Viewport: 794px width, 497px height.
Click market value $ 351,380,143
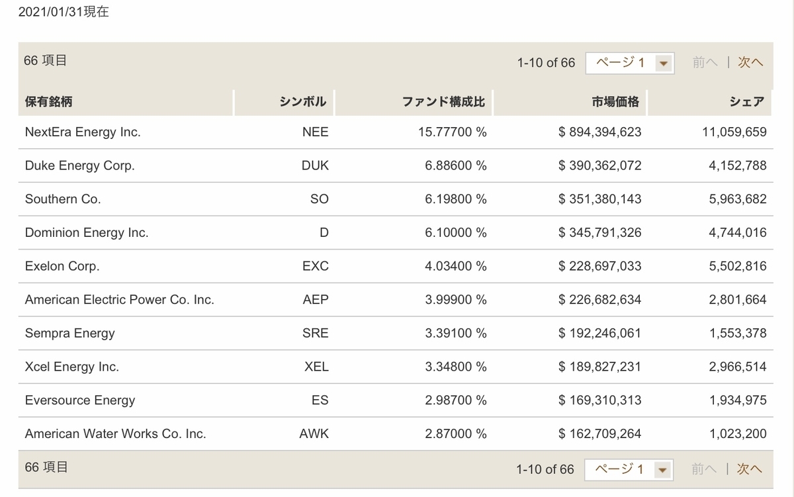[600, 199]
